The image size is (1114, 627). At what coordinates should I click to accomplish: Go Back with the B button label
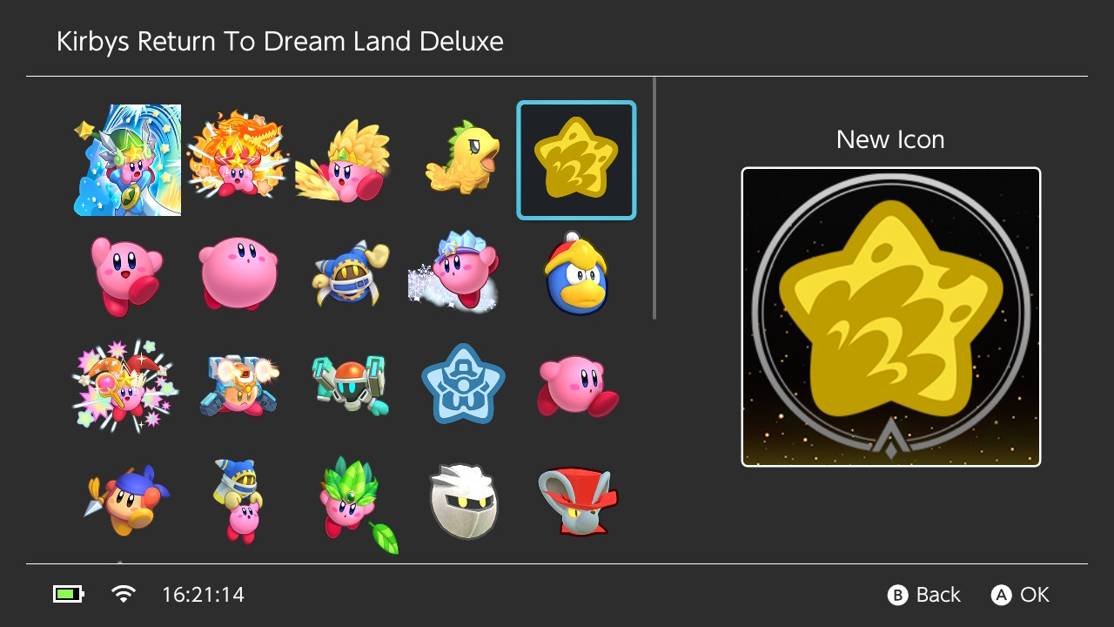tap(923, 595)
